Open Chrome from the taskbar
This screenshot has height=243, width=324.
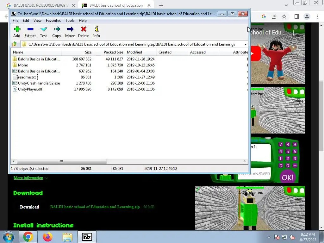28,237
